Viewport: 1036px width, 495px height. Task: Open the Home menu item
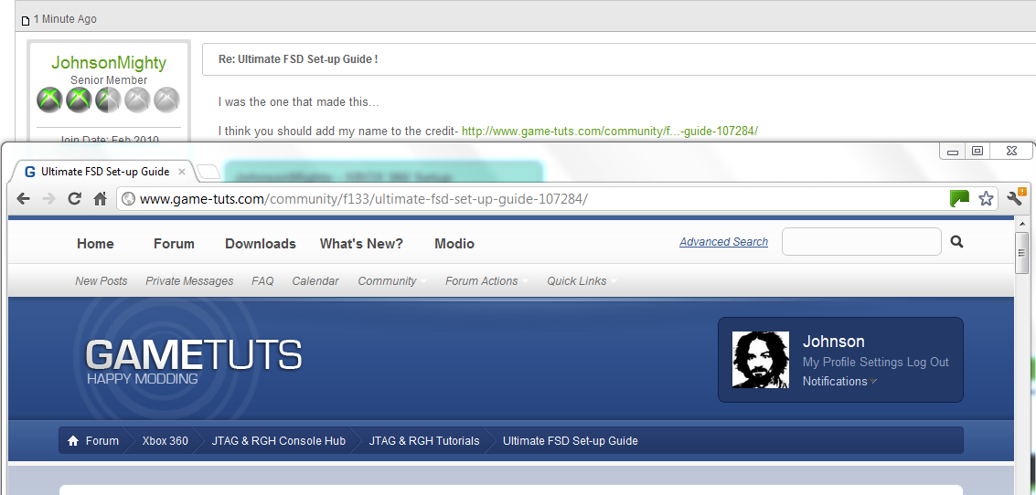[95, 244]
